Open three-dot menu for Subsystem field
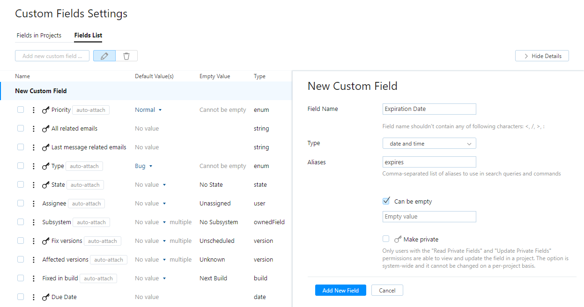 click(33, 222)
